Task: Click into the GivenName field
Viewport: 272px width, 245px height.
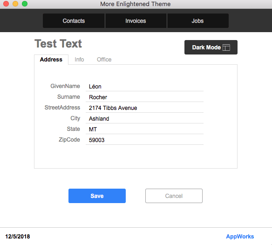Action: click(144, 86)
